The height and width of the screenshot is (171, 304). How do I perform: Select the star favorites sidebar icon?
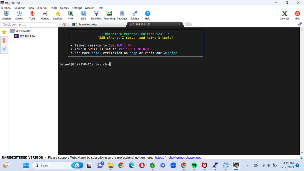click(x=4, y=32)
